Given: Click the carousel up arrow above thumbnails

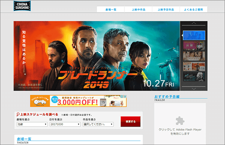Looking at the screenshot, I should click(x=194, y=23).
